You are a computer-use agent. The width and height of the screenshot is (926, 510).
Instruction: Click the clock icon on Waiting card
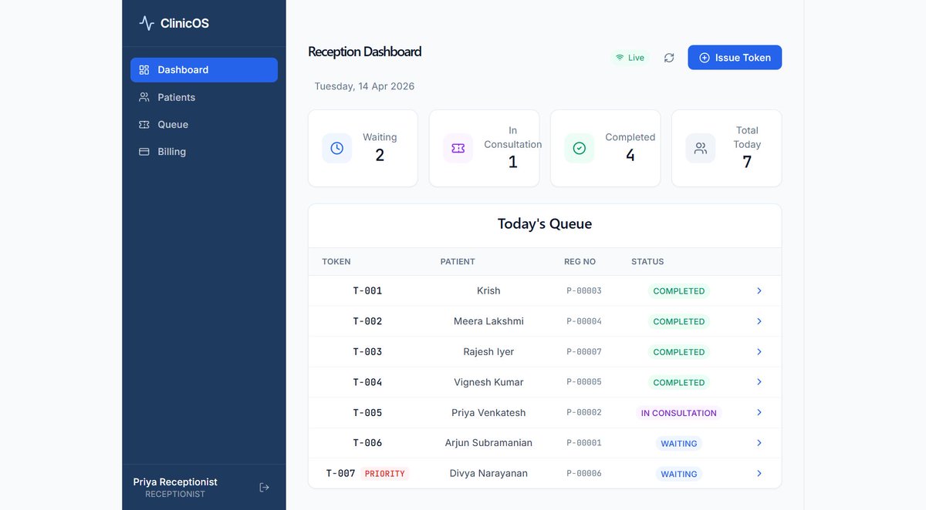[336, 147]
